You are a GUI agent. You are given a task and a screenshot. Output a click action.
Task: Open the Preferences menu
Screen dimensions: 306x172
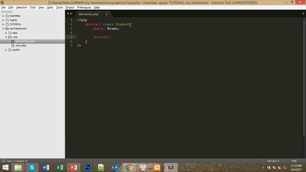pyautogui.click(x=84, y=8)
